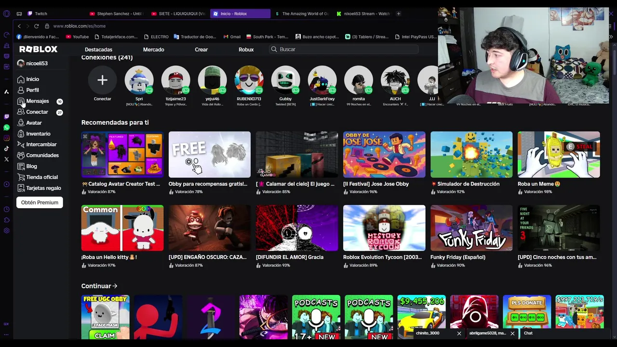Open Destacadas in the Roblox header
Viewport: 617px width, 347px height.
tap(98, 50)
